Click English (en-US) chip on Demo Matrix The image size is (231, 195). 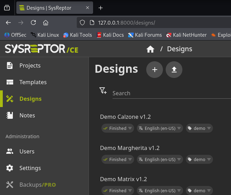(160, 190)
